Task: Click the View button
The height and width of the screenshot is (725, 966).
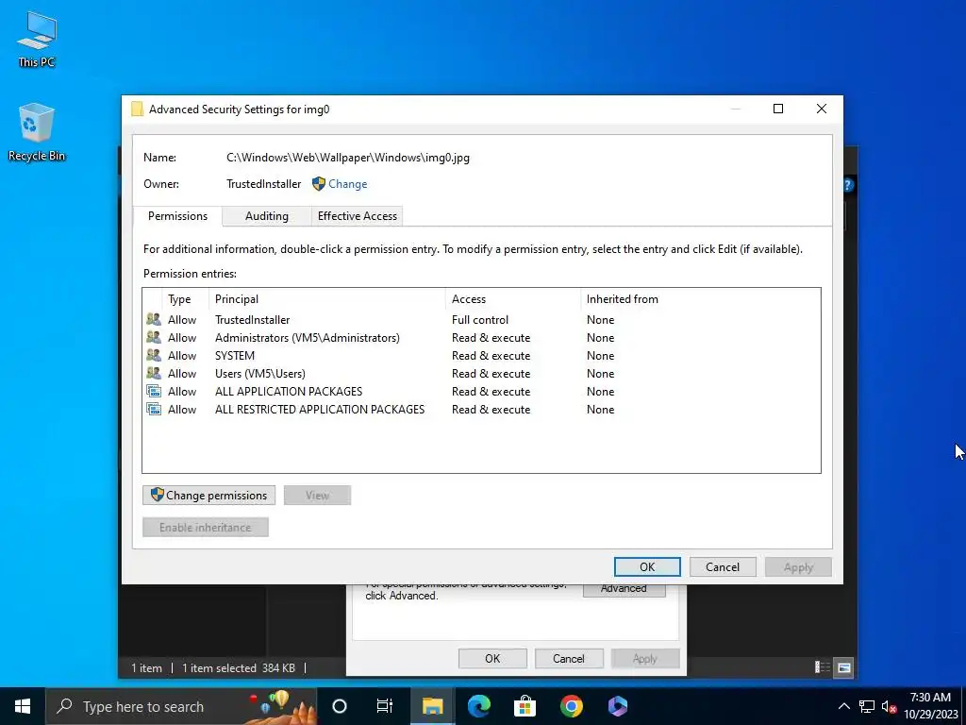Action: pyautogui.click(x=317, y=495)
